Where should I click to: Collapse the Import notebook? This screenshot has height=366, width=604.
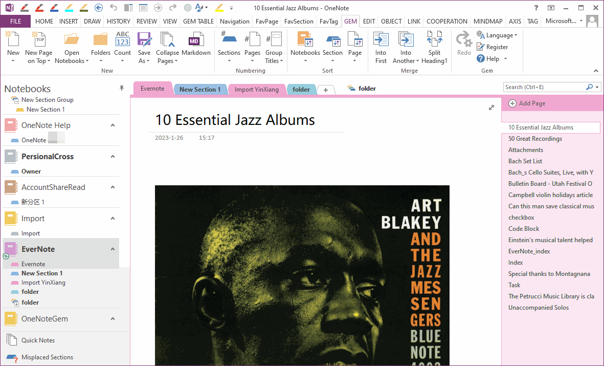point(113,218)
